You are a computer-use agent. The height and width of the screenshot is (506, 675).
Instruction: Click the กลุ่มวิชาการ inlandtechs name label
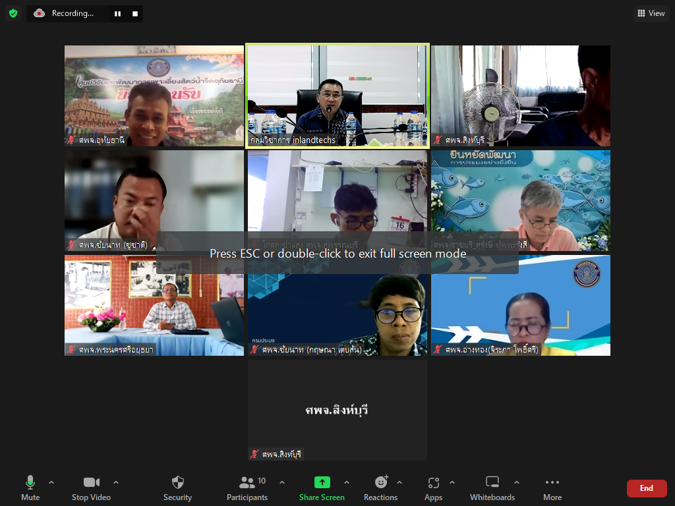point(293,140)
